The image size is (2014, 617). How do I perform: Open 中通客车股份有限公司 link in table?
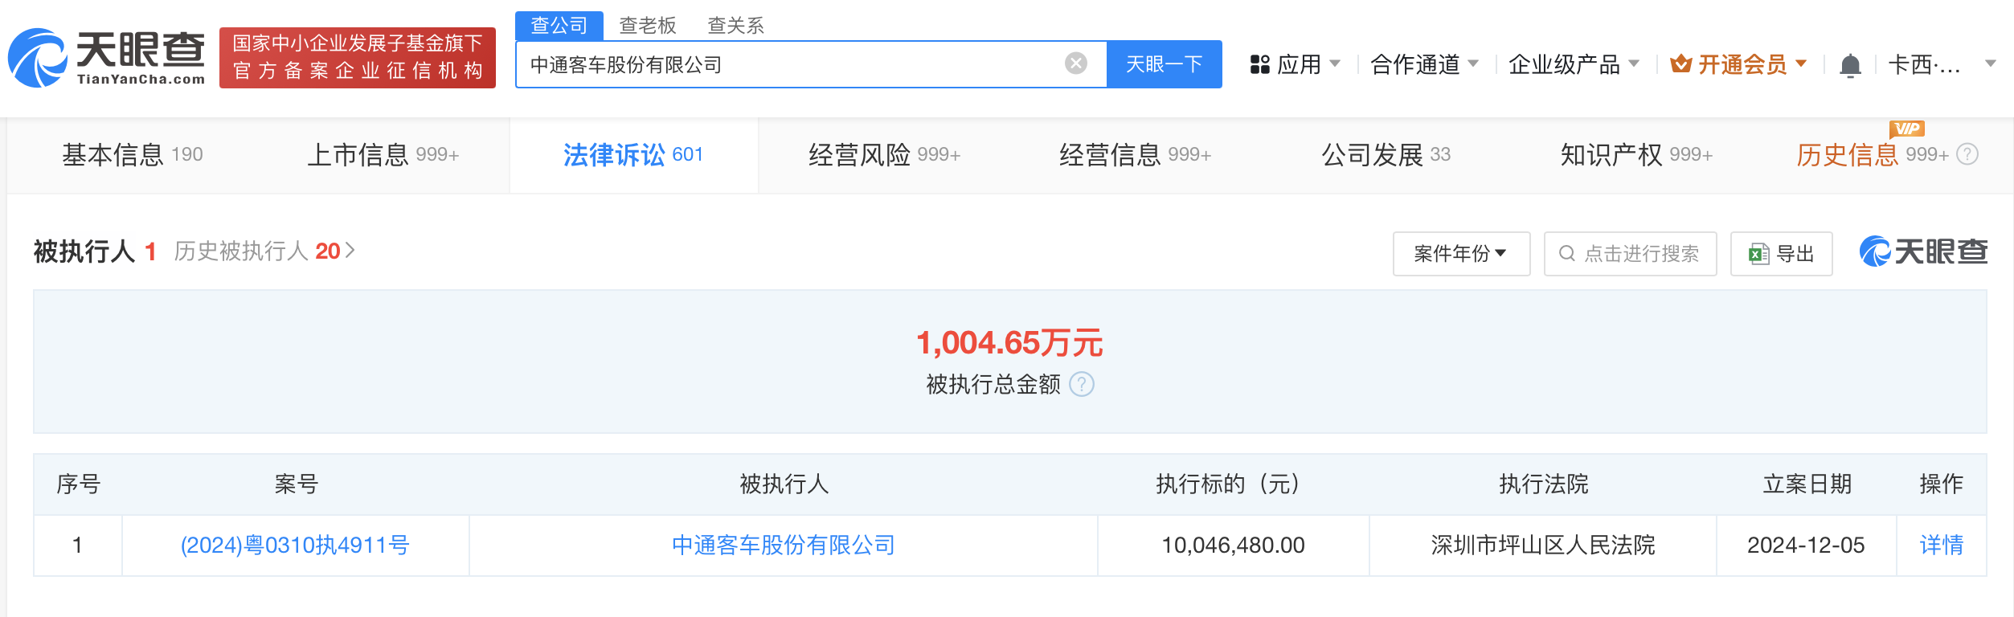coord(784,545)
